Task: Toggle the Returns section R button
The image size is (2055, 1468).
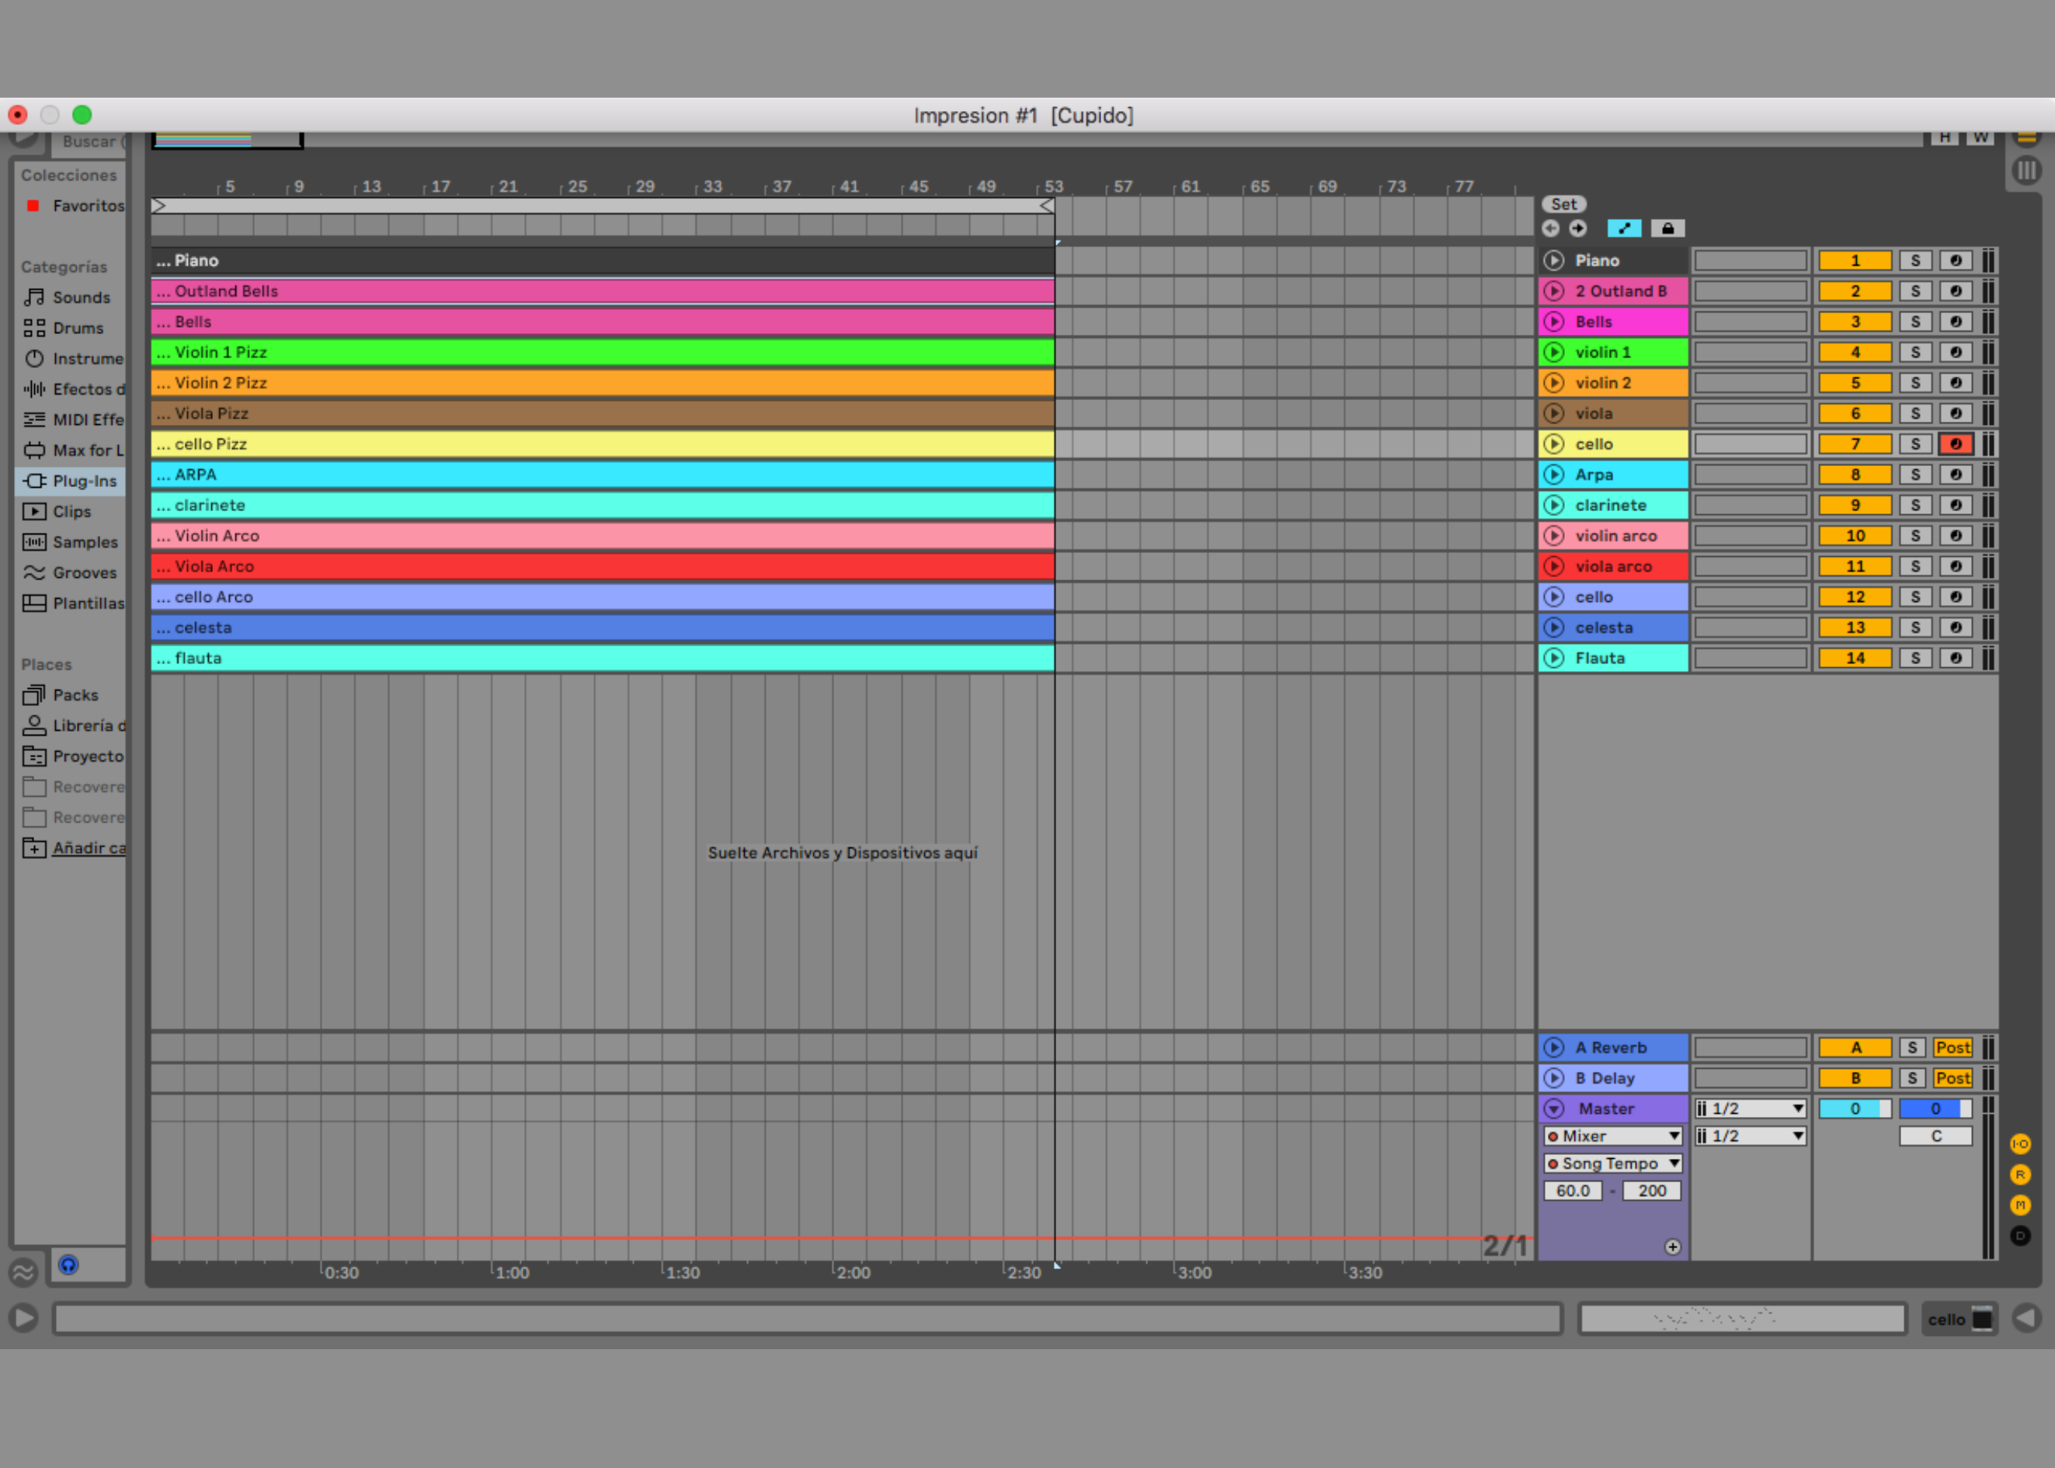Action: coord(2020,1175)
